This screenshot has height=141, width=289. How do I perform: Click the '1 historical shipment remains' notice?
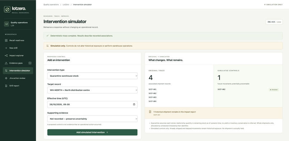[x=214, y=113]
